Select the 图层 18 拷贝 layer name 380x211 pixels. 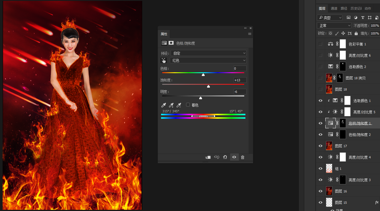tap(356, 78)
